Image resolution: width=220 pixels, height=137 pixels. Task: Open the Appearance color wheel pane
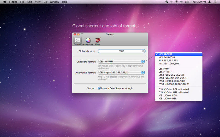pyautogui.click(x=88, y=41)
